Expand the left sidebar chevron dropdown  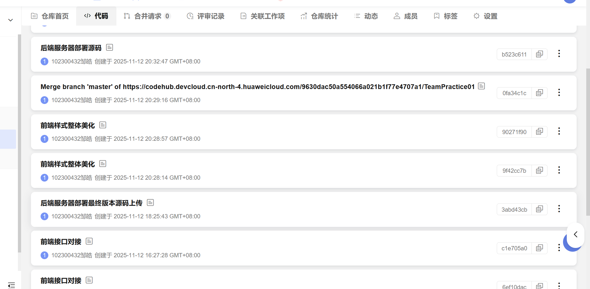coord(10,20)
